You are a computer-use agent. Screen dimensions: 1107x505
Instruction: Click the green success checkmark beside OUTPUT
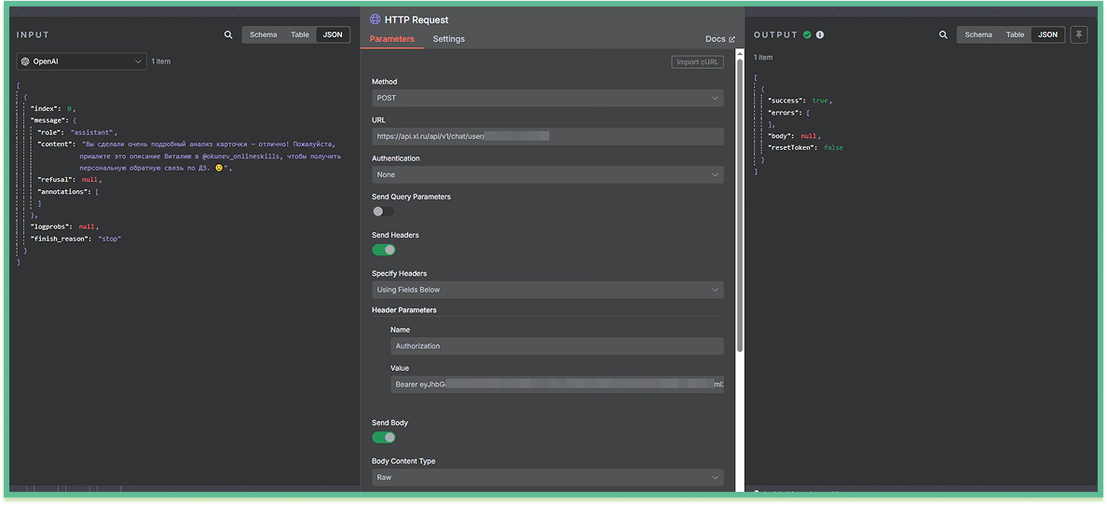point(807,34)
